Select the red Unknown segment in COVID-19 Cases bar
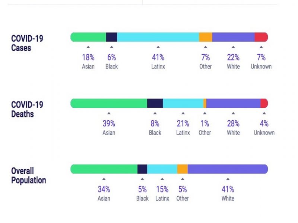This screenshot has width=298, height=223. (x=261, y=37)
